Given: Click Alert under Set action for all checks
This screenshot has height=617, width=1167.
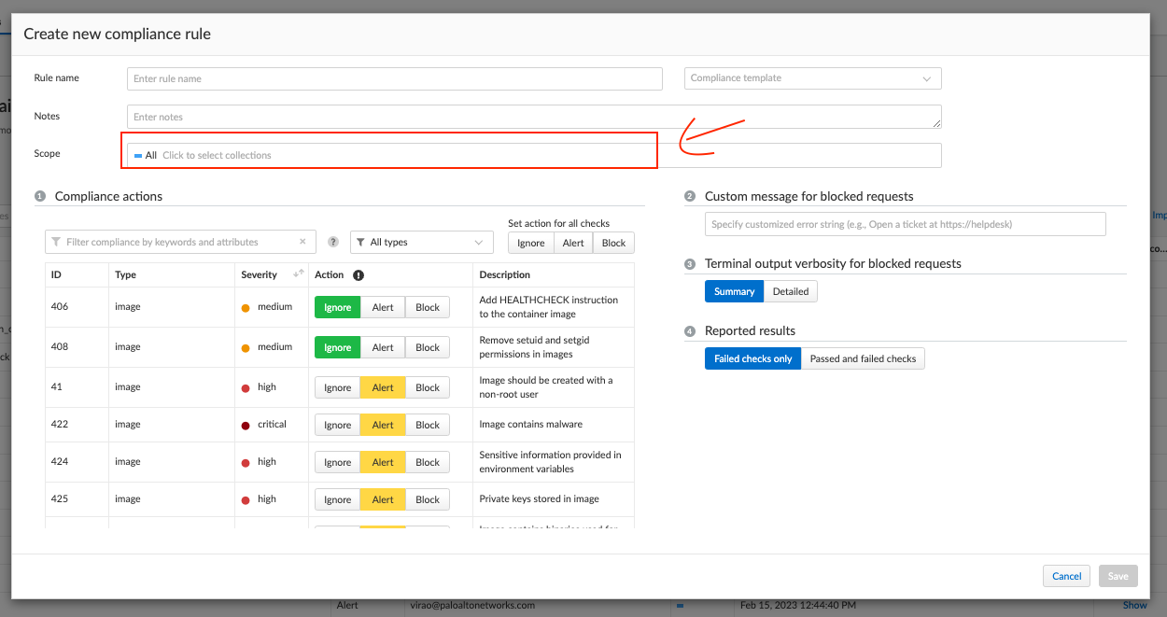Looking at the screenshot, I should tap(573, 243).
